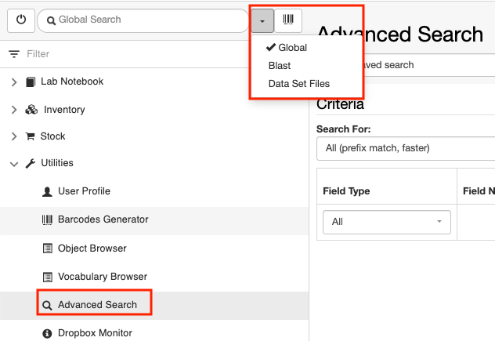Open the Field Type All dropdown
The height and width of the screenshot is (341, 495).
pyautogui.click(x=387, y=222)
